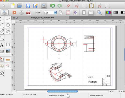Click the red eraser delete icon

pyautogui.click(x=68, y=6)
